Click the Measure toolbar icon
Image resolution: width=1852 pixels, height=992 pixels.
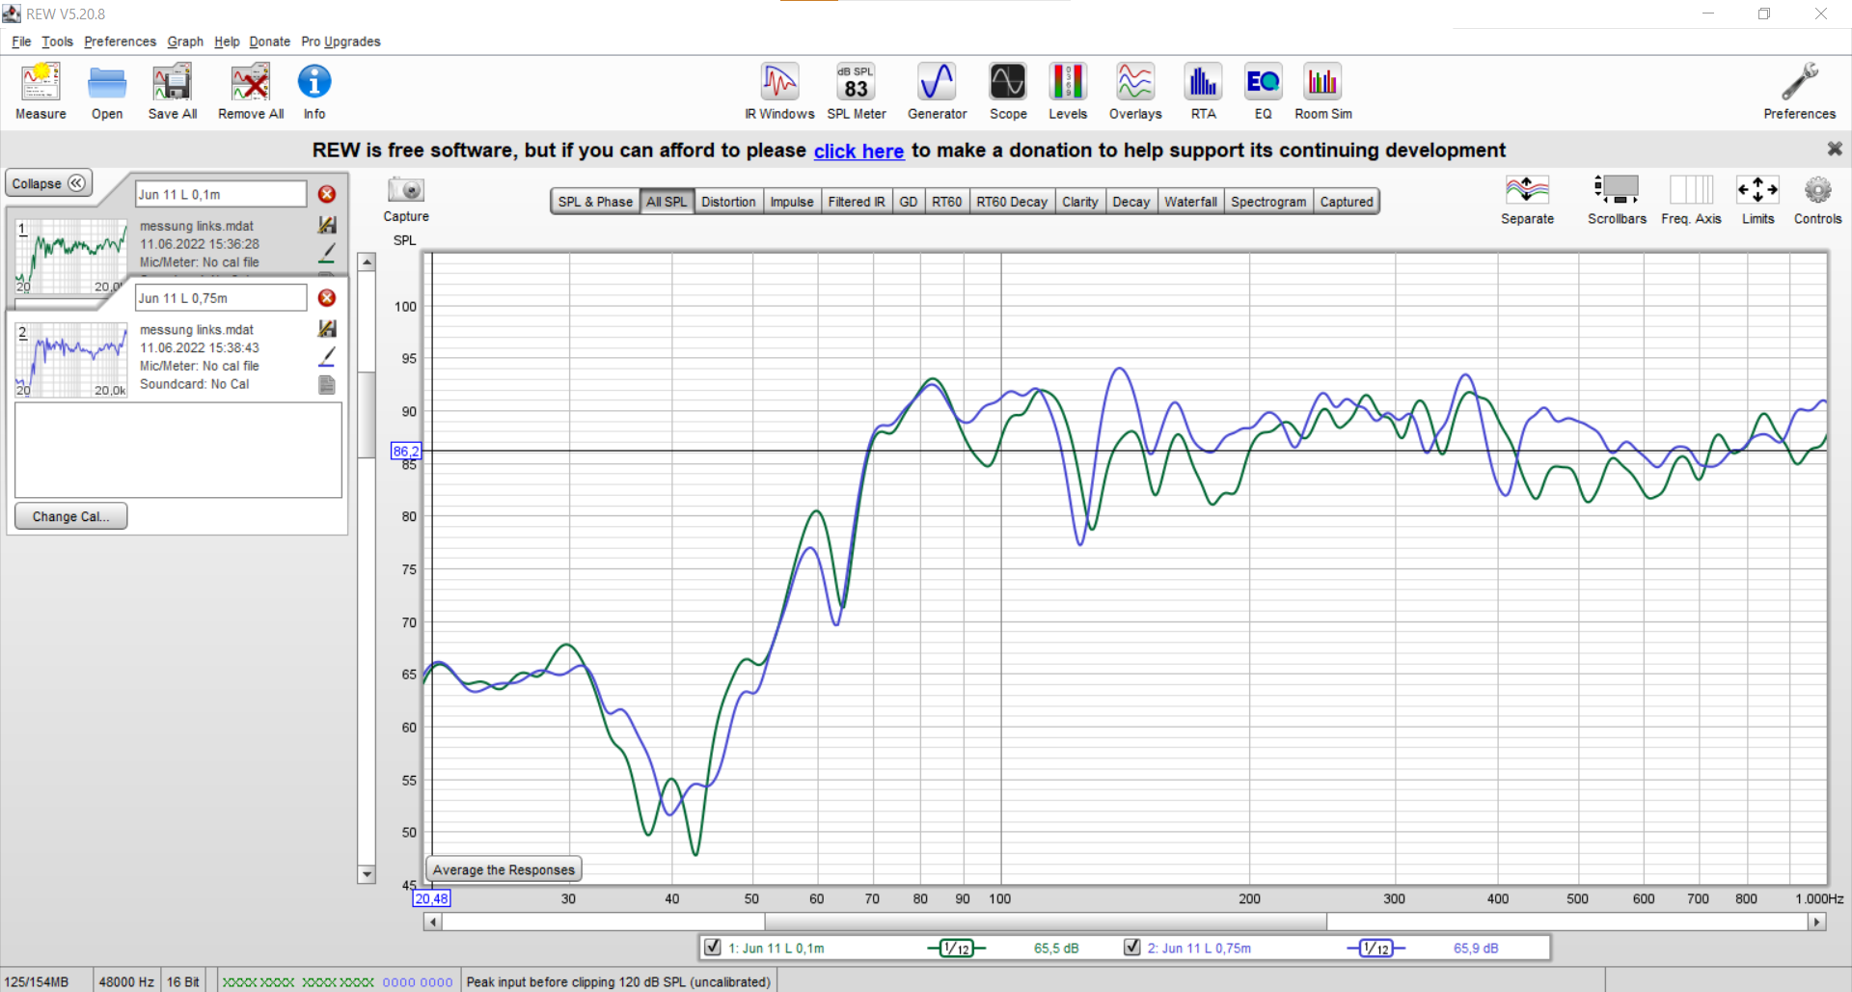pos(41,92)
